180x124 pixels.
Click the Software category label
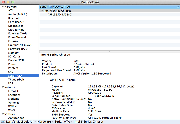[x=10, y=114]
